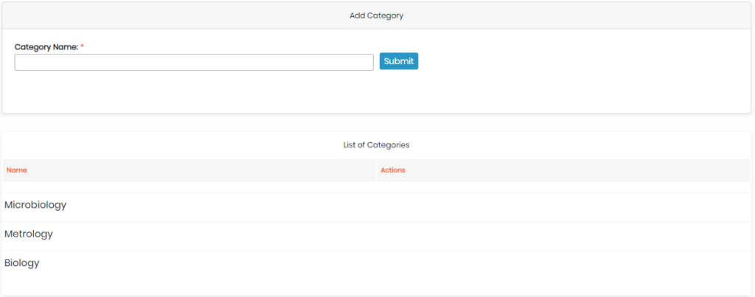Click the empty Actions cell for Biology
The image size is (755, 297).
point(563,263)
